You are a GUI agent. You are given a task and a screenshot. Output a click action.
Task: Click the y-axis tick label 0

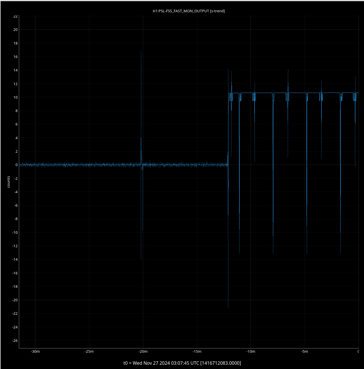click(x=17, y=165)
